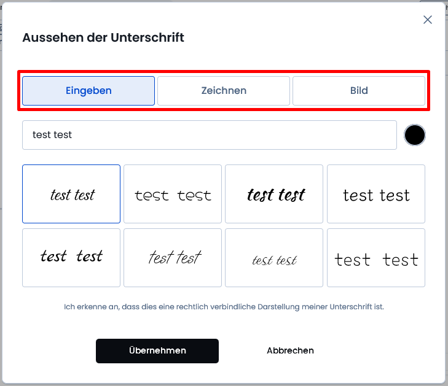Choose the upright plain handwritten signature style
This screenshot has width=448, height=386.
(376, 194)
